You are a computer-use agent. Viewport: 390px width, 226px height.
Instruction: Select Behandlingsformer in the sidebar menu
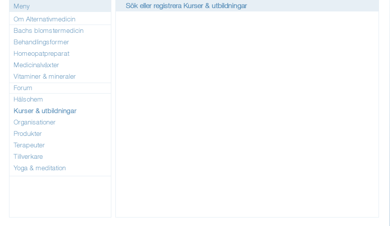[41, 42]
